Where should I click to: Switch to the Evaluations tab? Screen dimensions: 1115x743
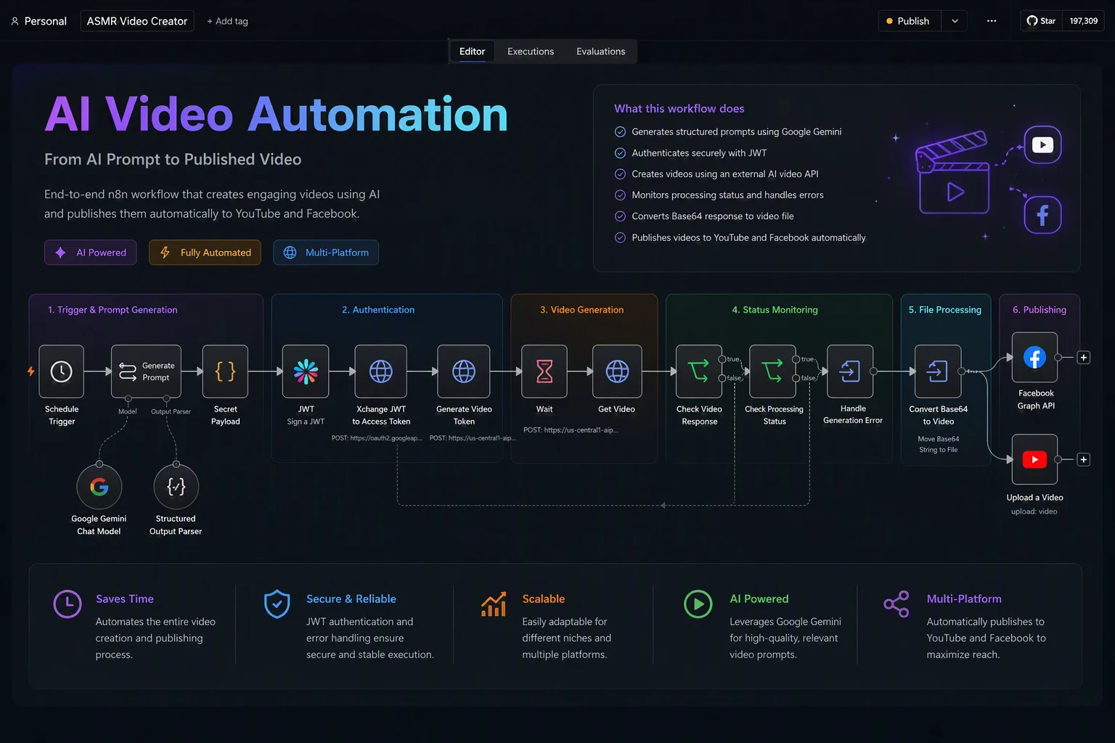pyautogui.click(x=600, y=52)
